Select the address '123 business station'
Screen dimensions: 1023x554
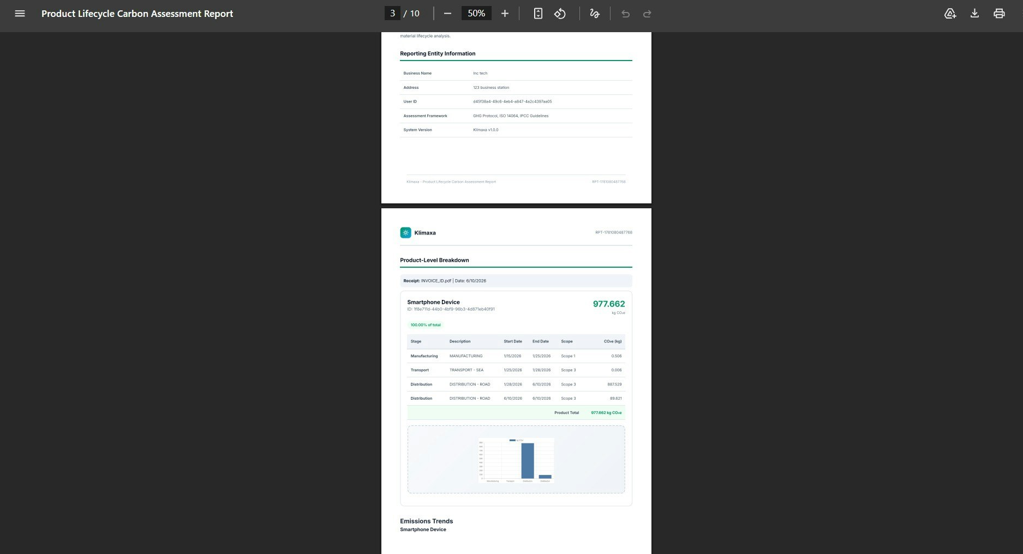click(x=491, y=87)
